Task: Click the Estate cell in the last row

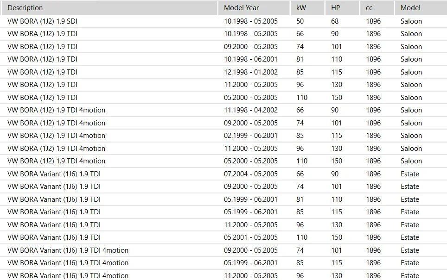Action: (x=410, y=276)
